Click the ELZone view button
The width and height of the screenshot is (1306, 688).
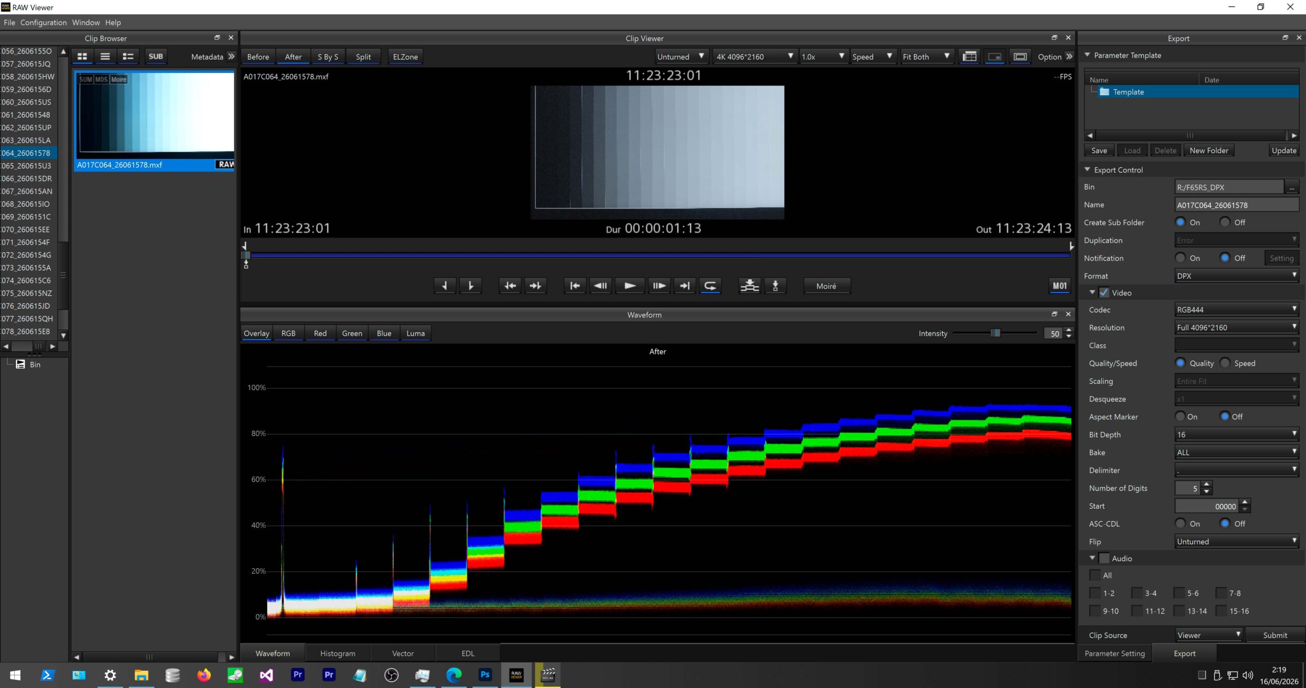click(x=405, y=57)
